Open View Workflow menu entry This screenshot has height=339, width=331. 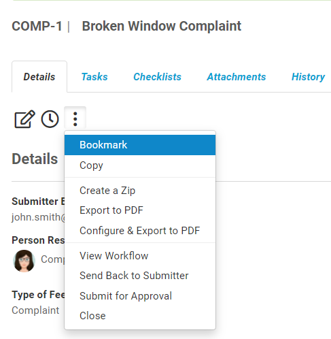[140, 256]
